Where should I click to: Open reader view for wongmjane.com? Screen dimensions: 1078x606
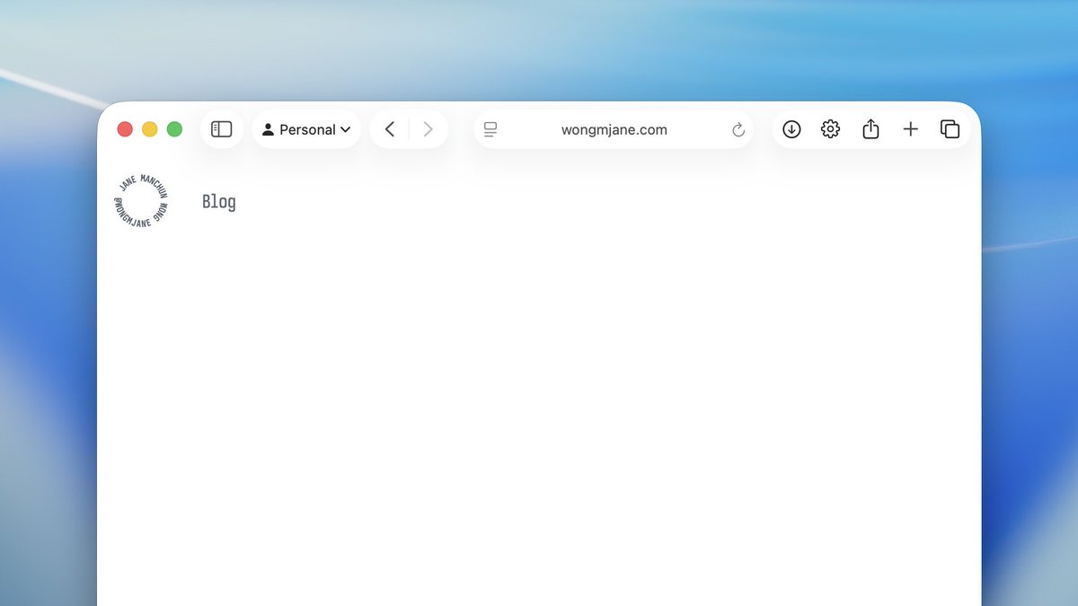(x=490, y=129)
